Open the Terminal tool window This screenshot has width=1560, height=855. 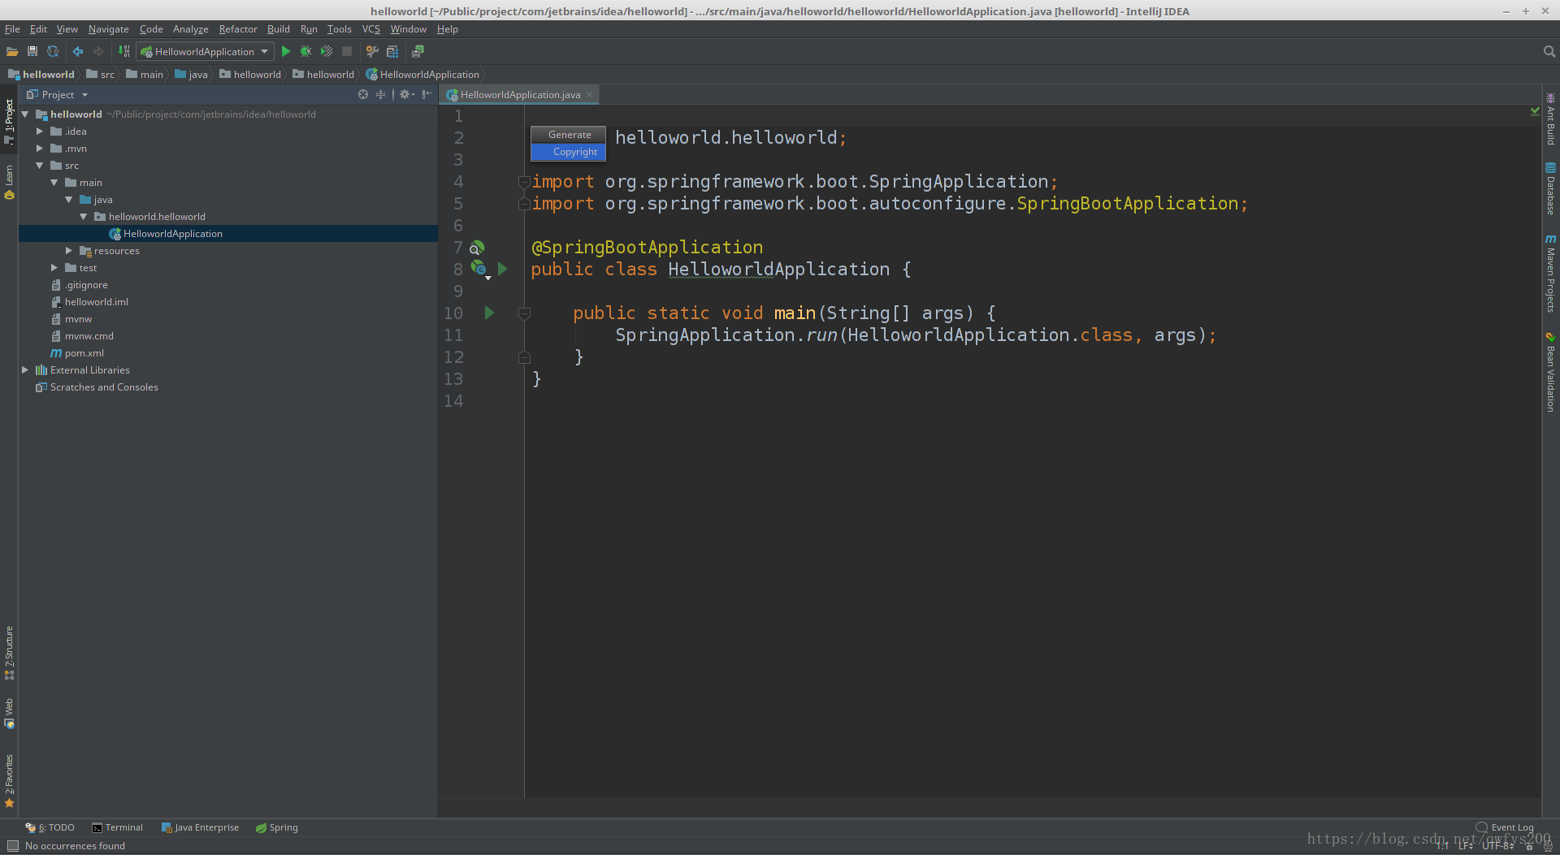click(117, 827)
